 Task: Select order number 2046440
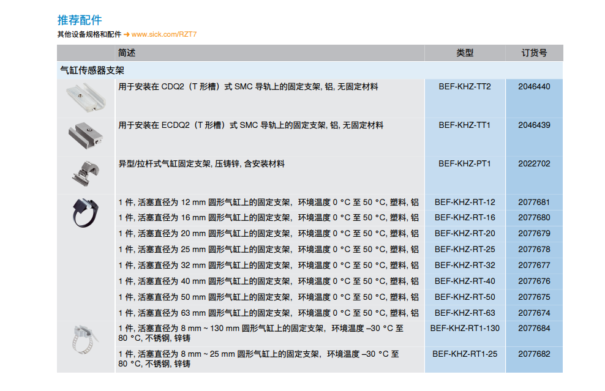tap(535, 86)
